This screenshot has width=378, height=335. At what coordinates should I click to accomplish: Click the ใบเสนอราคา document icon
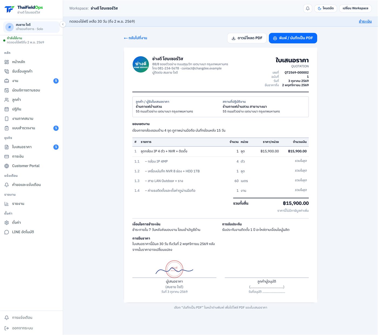pos(7,147)
